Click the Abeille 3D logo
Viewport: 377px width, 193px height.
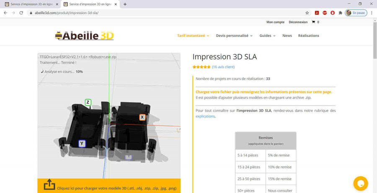pos(84,35)
